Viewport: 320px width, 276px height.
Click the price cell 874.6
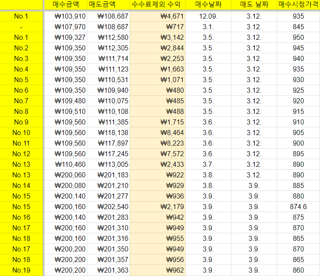[x=298, y=207]
